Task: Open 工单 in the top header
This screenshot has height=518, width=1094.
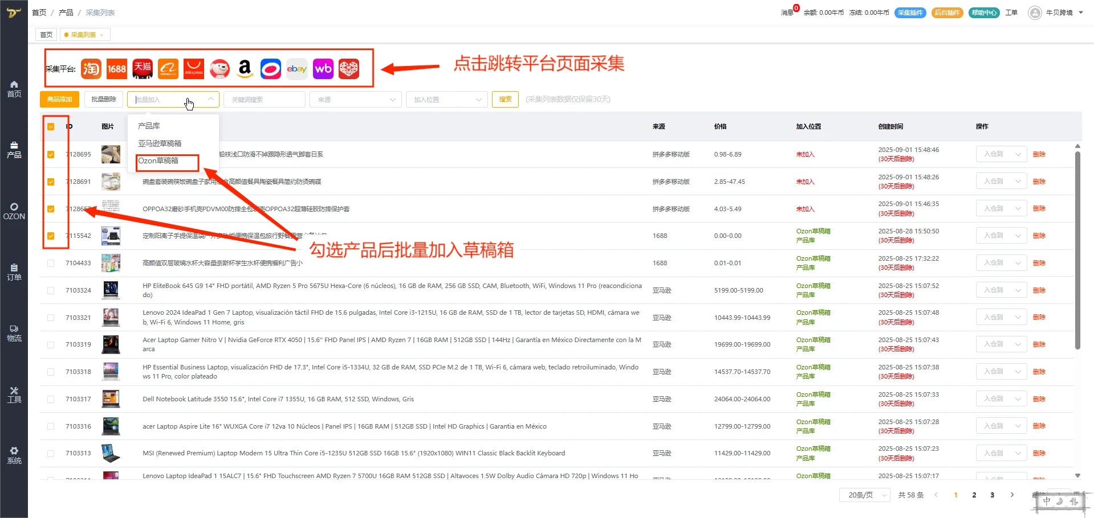Action: coord(1011,13)
